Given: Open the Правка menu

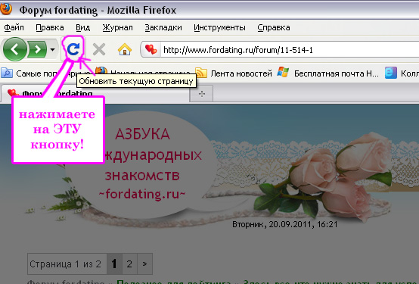Looking at the screenshot, I should [50, 27].
